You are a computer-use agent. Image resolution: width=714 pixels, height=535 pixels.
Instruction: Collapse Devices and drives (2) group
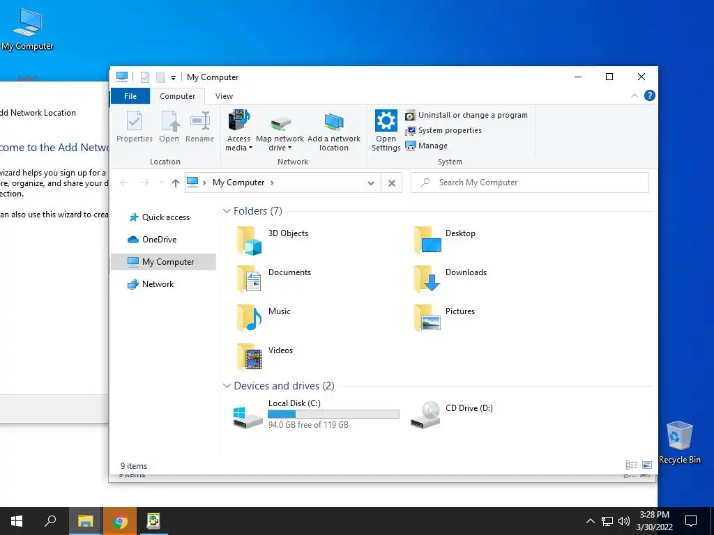click(x=227, y=386)
